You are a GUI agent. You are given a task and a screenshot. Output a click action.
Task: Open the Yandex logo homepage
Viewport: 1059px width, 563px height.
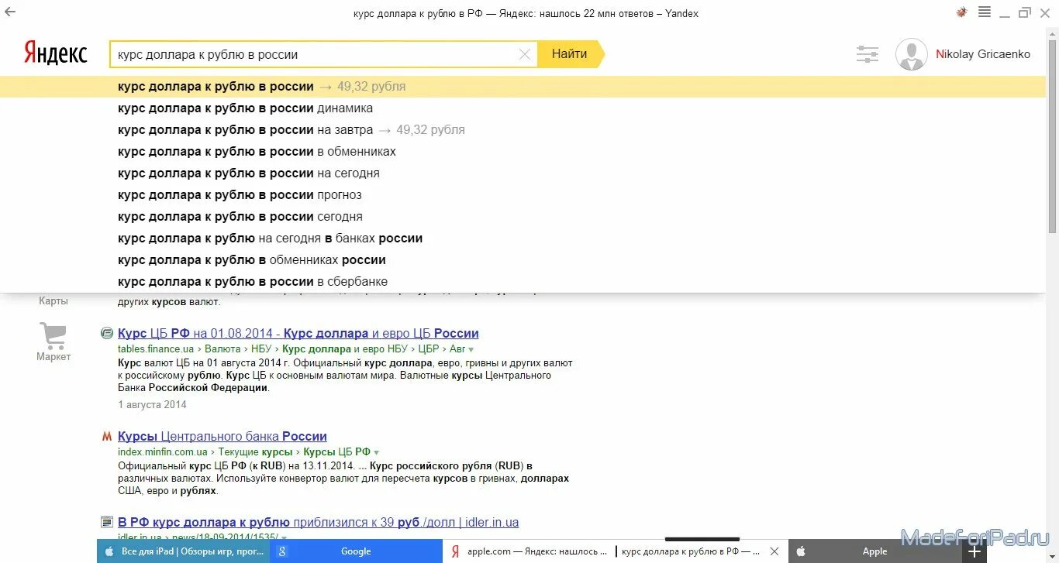click(x=55, y=53)
